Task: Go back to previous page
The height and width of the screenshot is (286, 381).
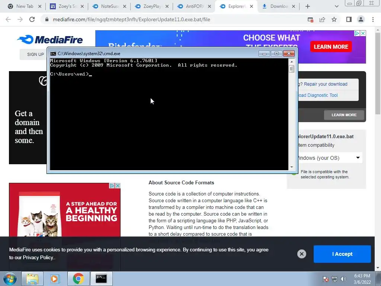Action: (x=8, y=19)
